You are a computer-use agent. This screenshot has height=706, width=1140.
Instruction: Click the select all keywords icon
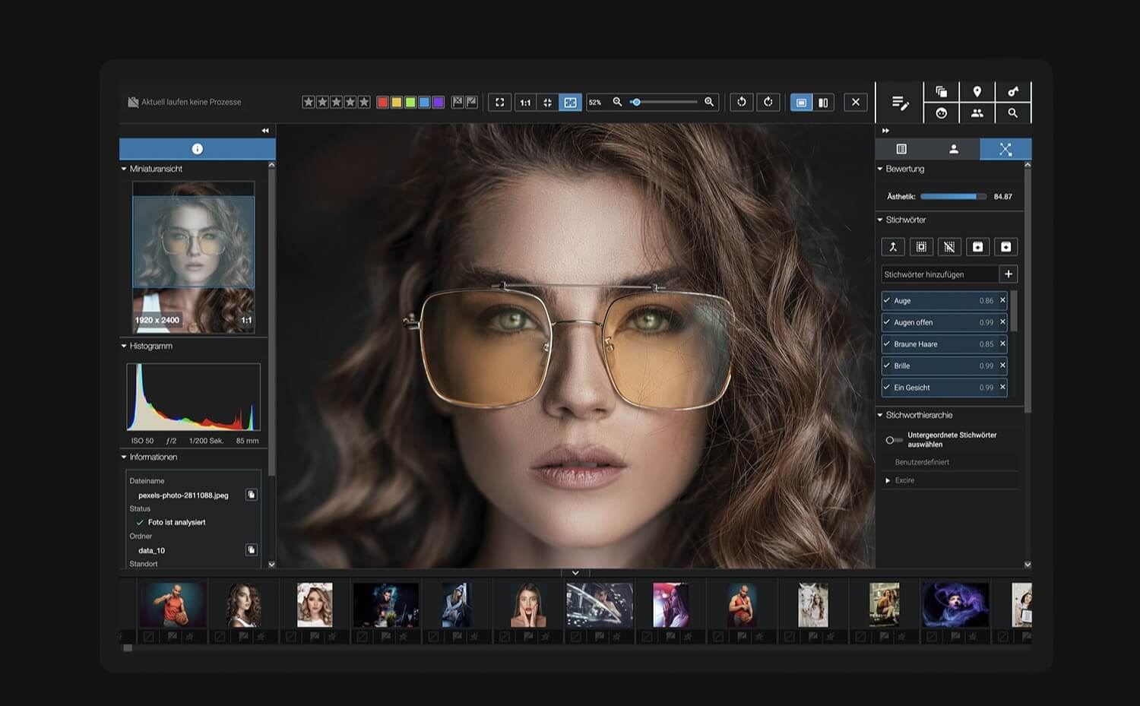[x=921, y=247]
